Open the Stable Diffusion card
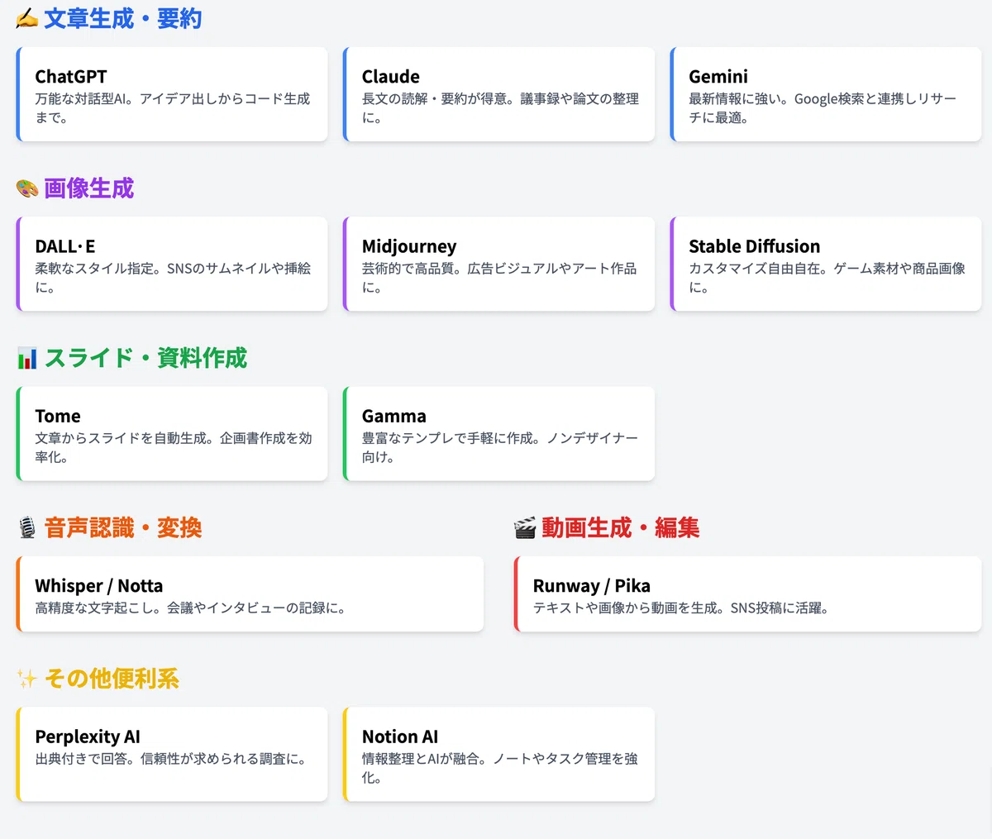992x839 pixels. click(826, 264)
